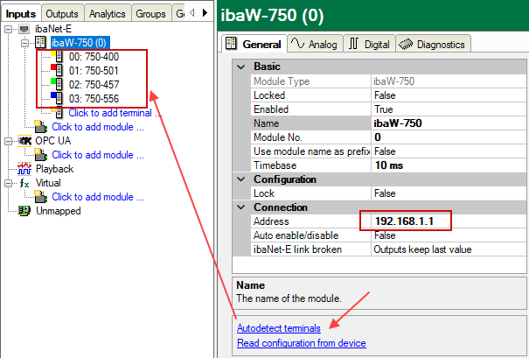Collapse the ibaNet-E tree node
This screenshot has height=358, width=529.
click(x=9, y=29)
